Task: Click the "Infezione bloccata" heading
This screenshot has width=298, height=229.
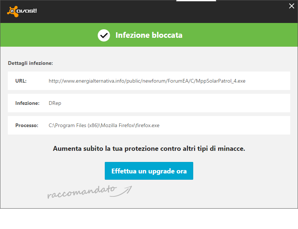Action: pos(149,35)
